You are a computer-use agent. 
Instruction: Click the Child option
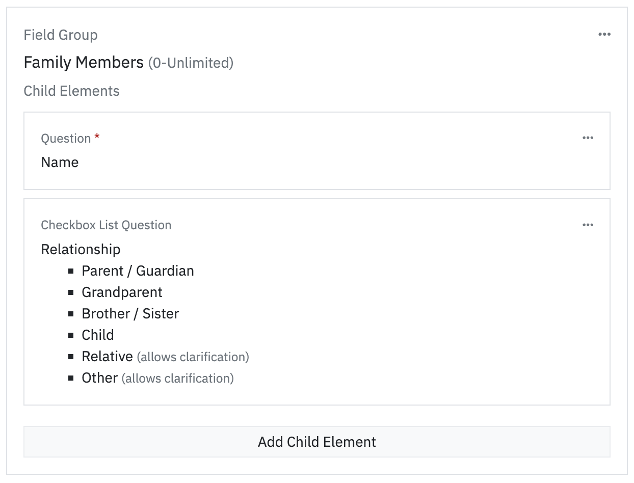[98, 335]
